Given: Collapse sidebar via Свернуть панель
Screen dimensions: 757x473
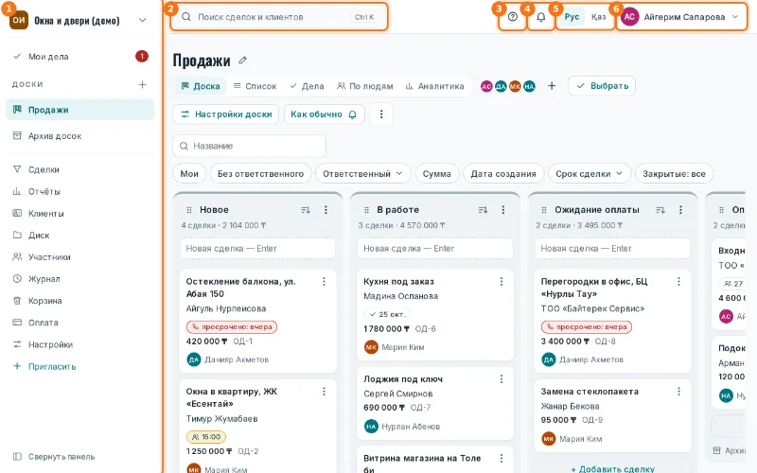Looking at the screenshot, I should tap(54, 457).
